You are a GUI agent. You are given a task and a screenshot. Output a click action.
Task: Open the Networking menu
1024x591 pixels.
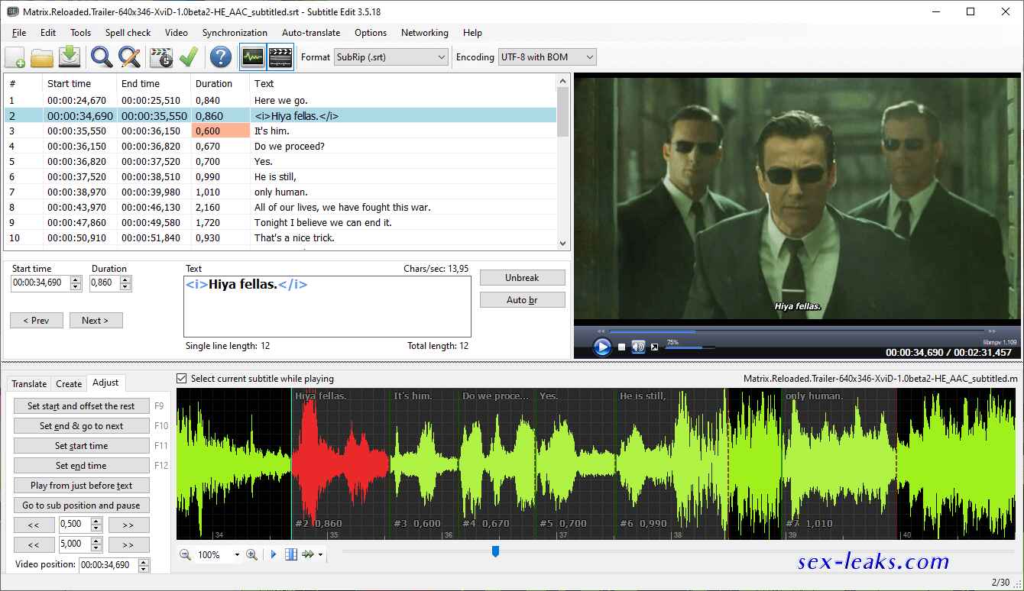425,33
